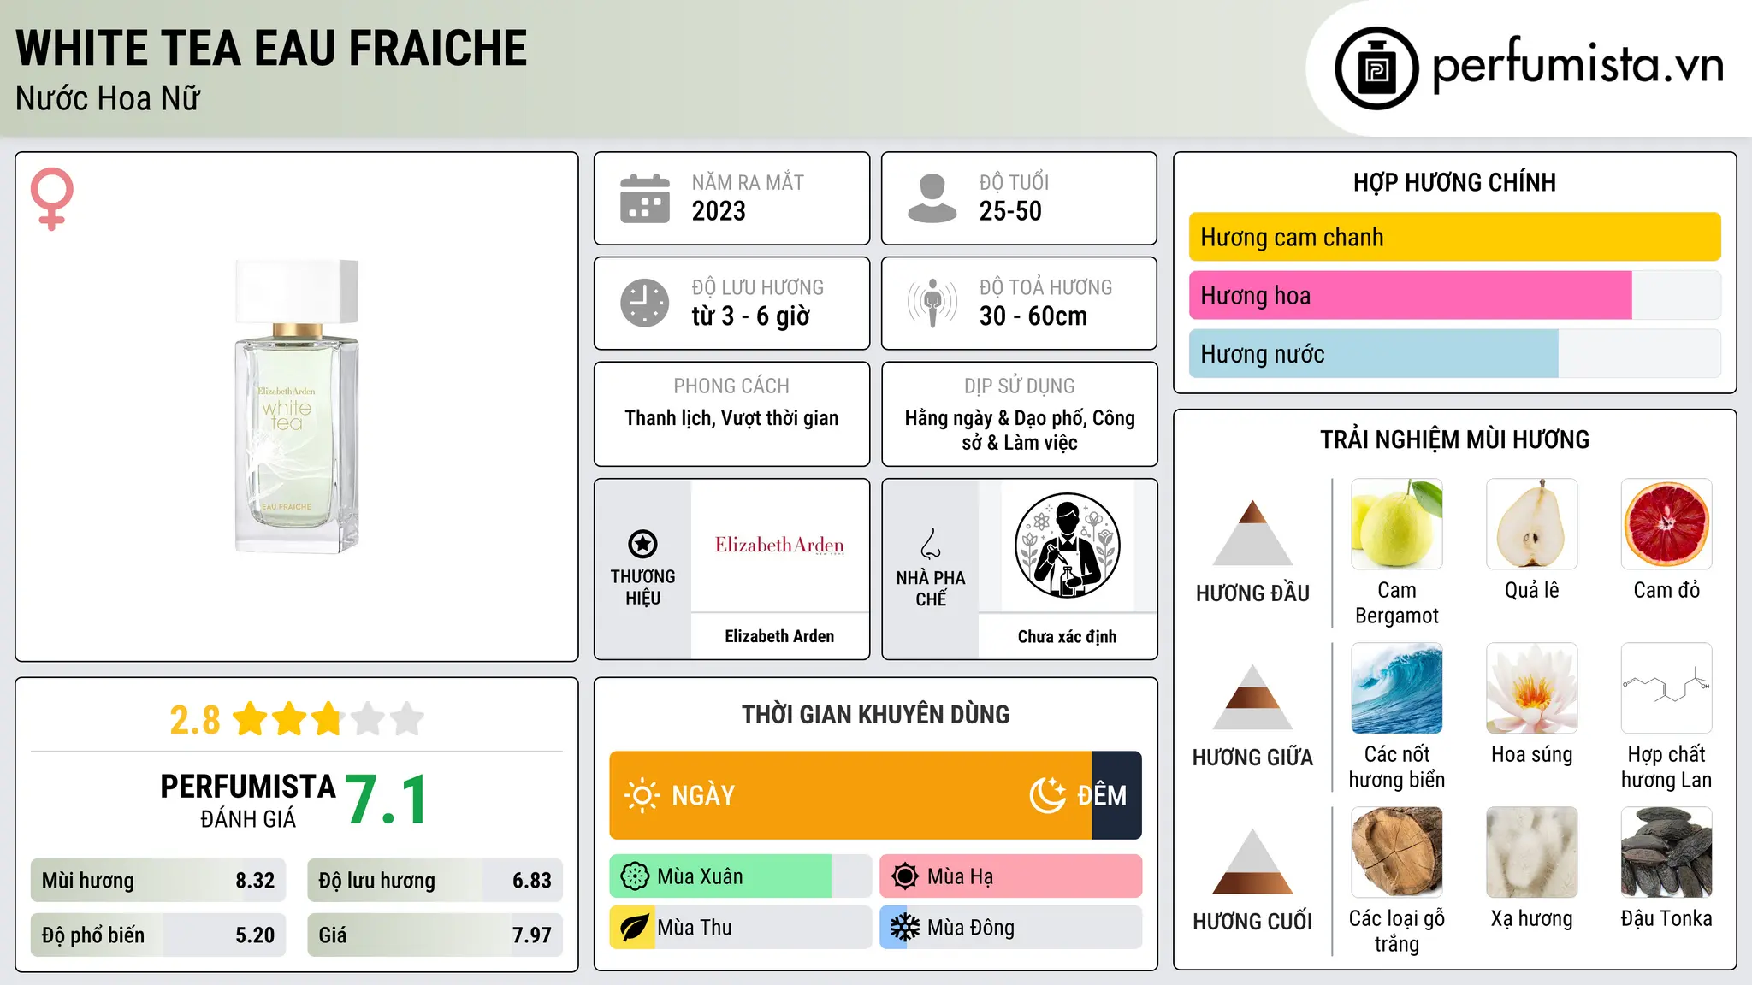Click the THỜI GIAN KHUYÊN DÙNG heading
Screen dimensions: 1752x985
coord(875,714)
